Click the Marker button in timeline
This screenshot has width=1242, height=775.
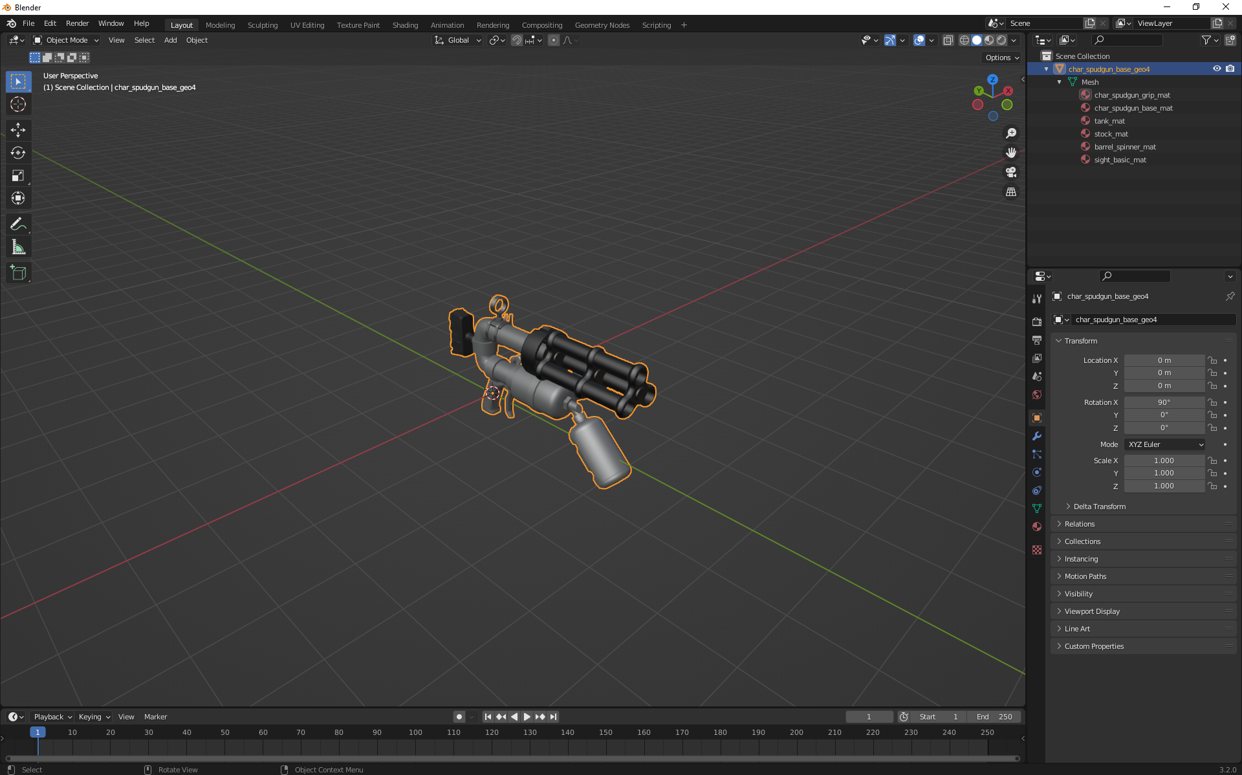155,717
